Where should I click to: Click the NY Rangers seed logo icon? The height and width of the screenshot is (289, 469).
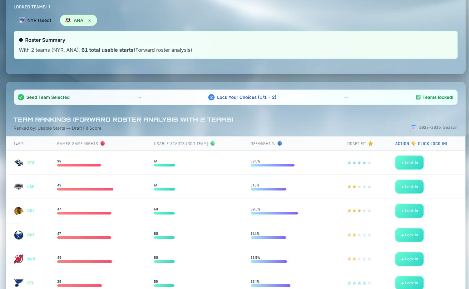pyautogui.click(x=22, y=20)
